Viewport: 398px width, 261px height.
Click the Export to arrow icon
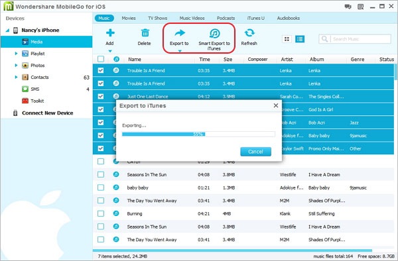[180, 33]
